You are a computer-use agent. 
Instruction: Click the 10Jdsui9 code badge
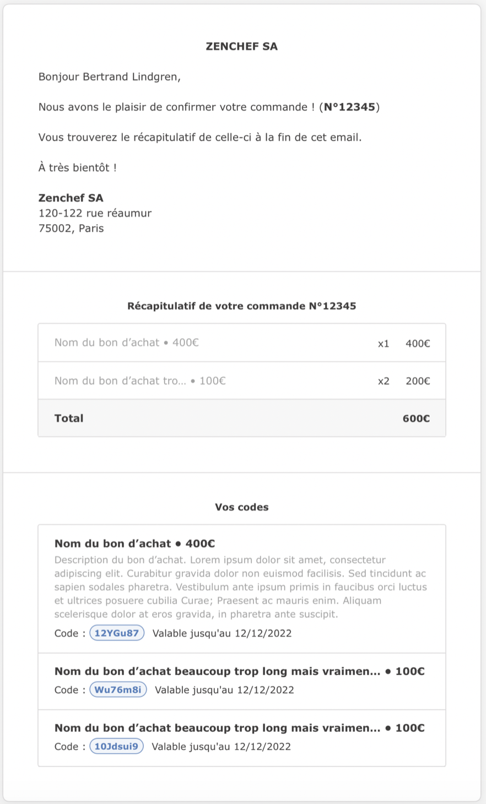(x=116, y=746)
